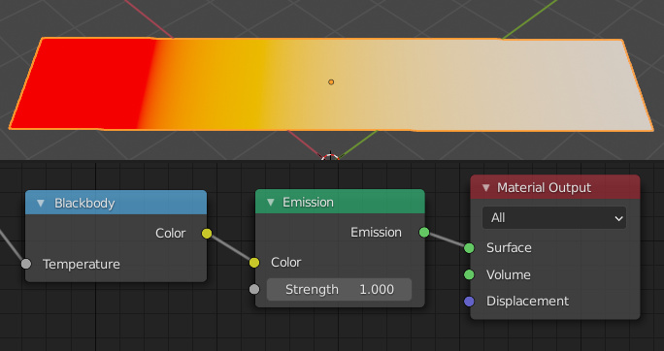The image size is (664, 351).
Task: Collapse the Material Output node
Action: coord(485,187)
